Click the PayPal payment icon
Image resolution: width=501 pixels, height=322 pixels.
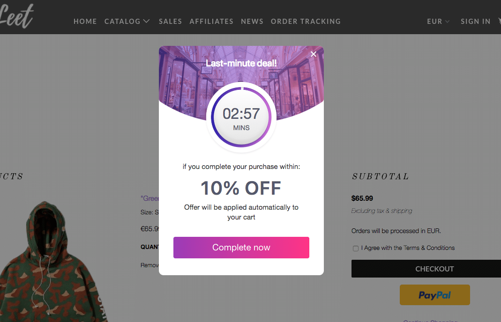click(x=434, y=294)
